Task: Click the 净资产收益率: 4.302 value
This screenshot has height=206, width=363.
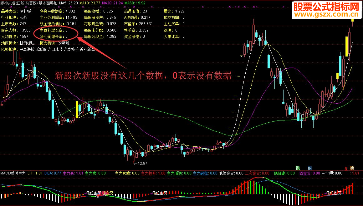Action: click(x=57, y=11)
